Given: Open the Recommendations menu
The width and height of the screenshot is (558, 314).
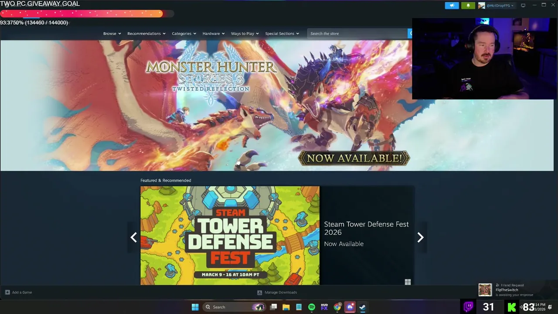Looking at the screenshot, I should point(146,34).
